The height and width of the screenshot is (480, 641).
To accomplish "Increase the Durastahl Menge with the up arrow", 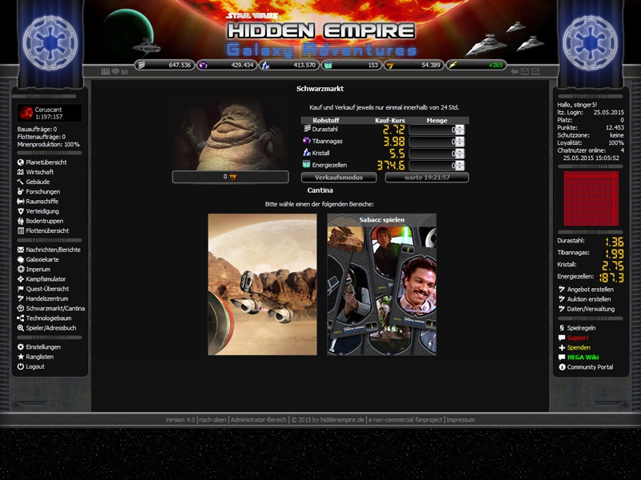I will point(460,127).
